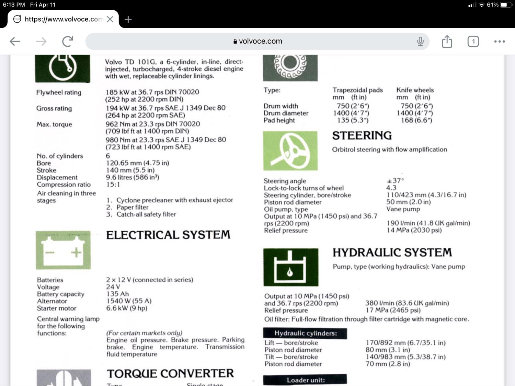Open the share sheet icon
This screenshot has width=515, height=386.
click(x=447, y=42)
